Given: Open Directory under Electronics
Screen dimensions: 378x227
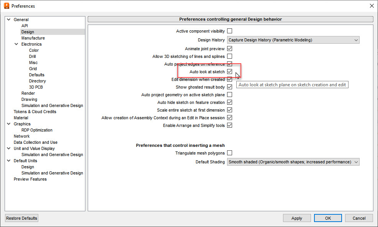Looking at the screenshot, I should [x=38, y=81].
